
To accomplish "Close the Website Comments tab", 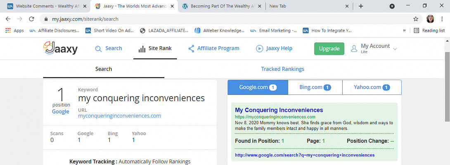I will pos(84,6).
